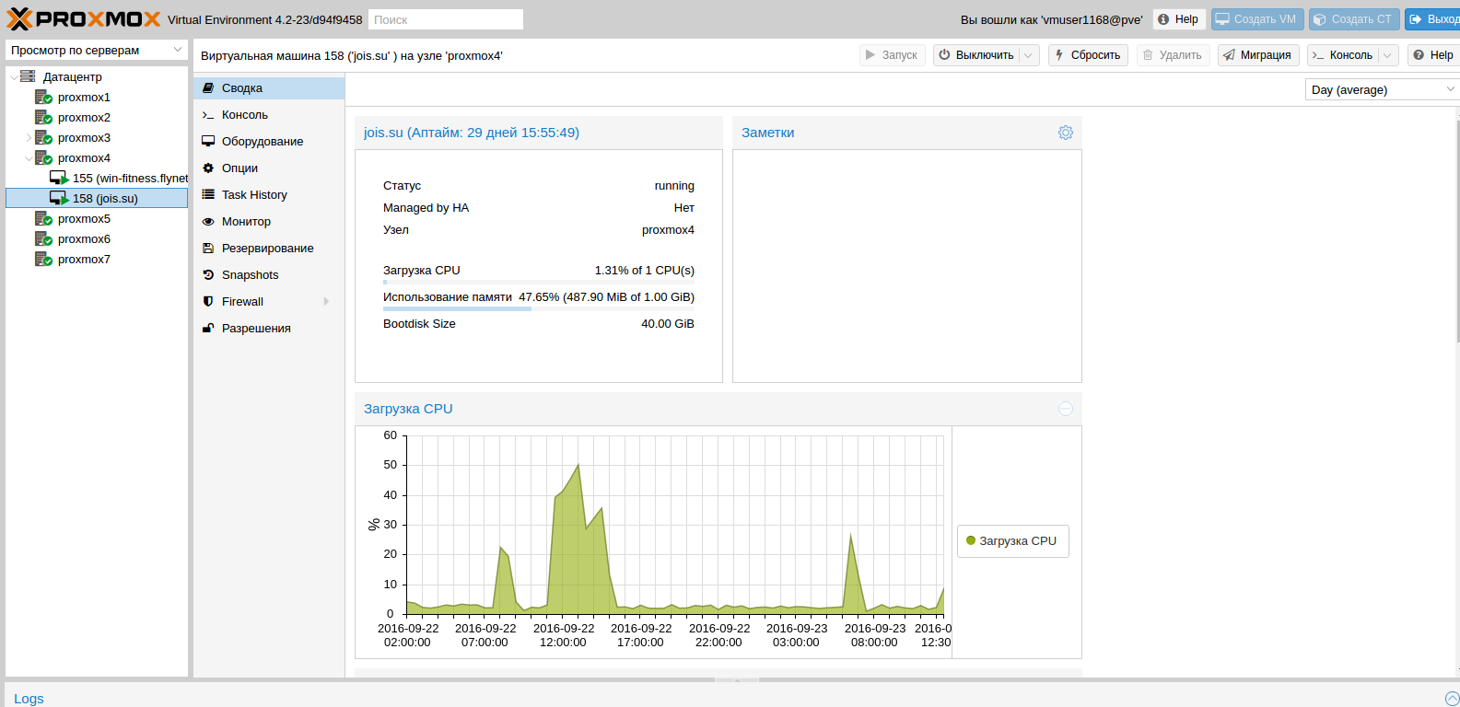Select tree row 158 (jois.su)

click(x=97, y=198)
